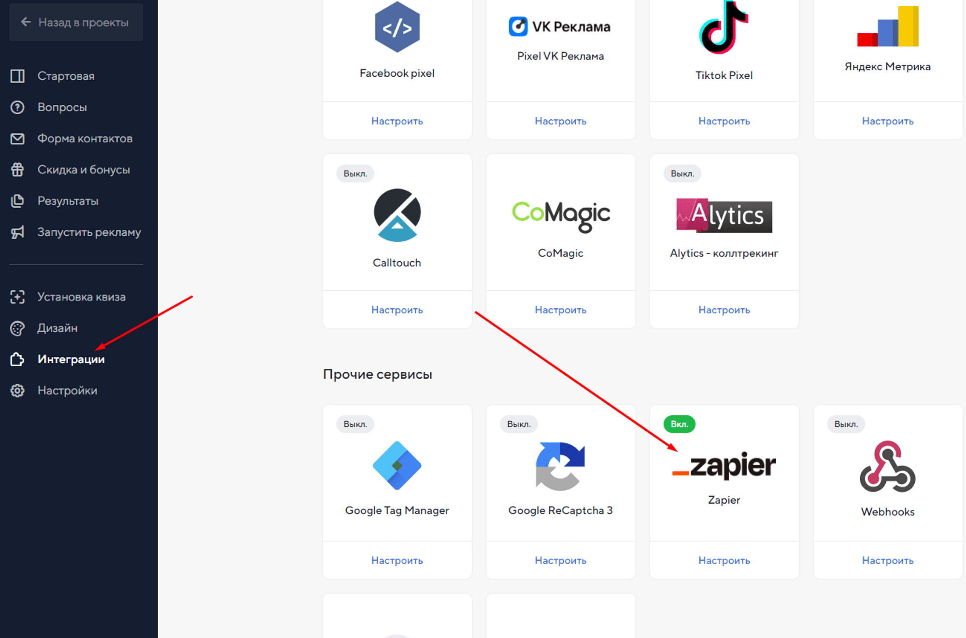The image size is (966, 638).
Task: Click the CoMagic card title text
Action: (561, 253)
